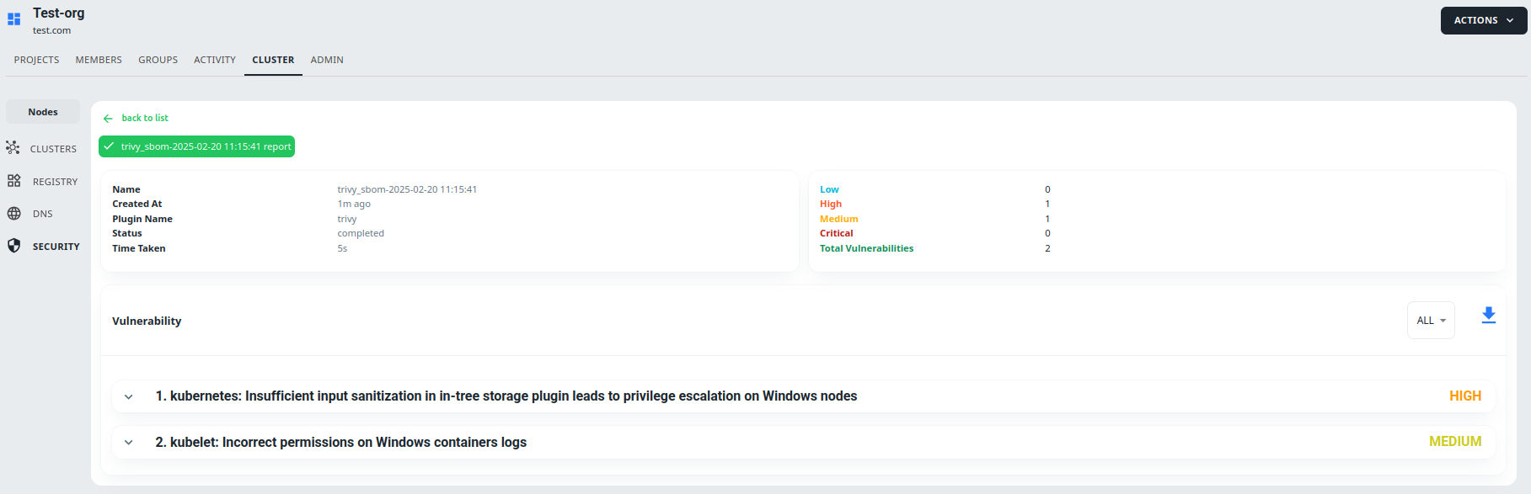Switch to the Members tab
Image resolution: width=1531 pixels, height=494 pixels.
[x=99, y=60]
